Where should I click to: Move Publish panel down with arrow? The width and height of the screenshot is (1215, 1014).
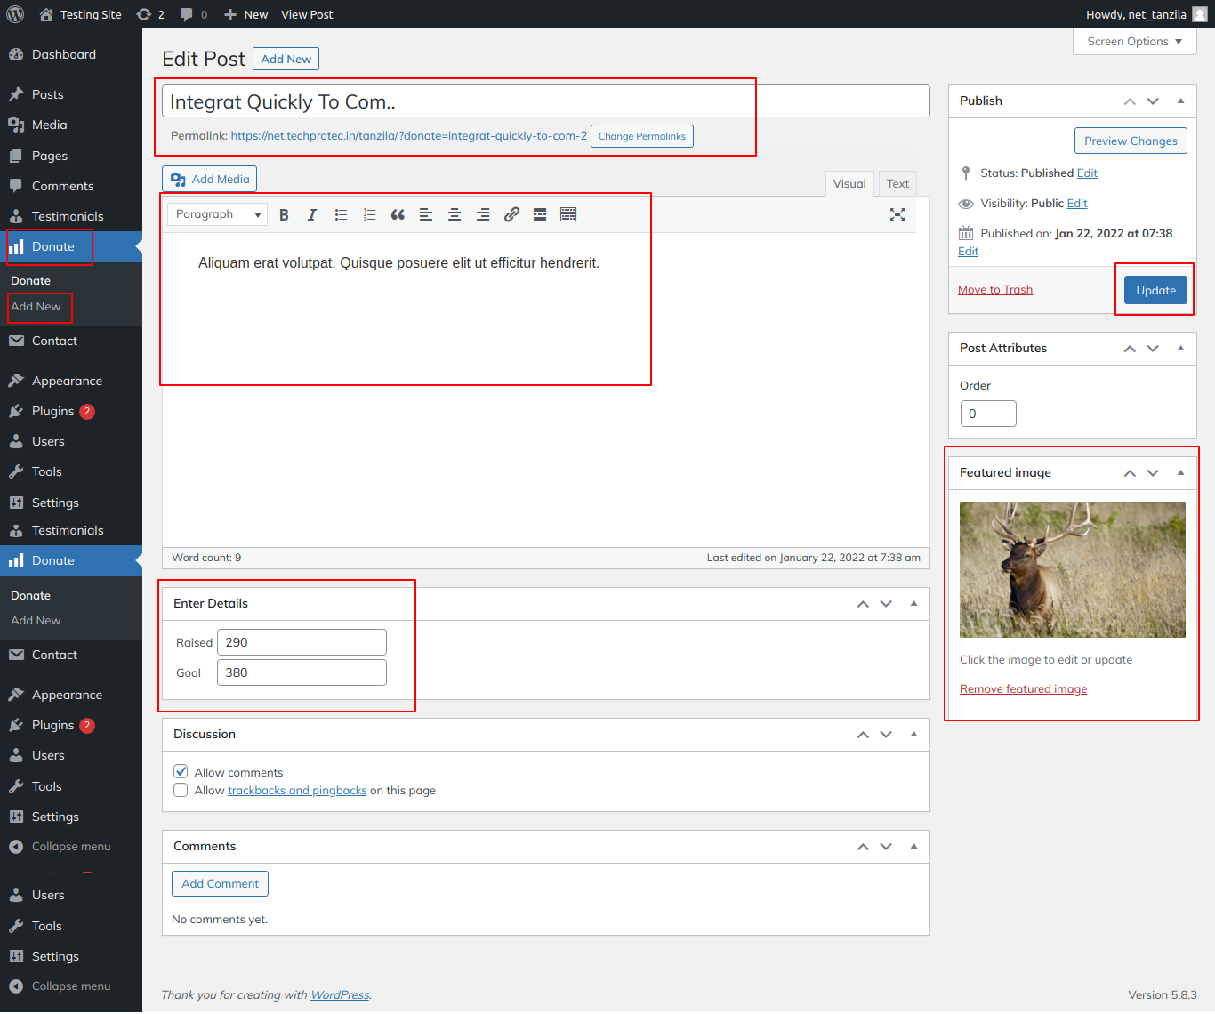(x=1153, y=101)
